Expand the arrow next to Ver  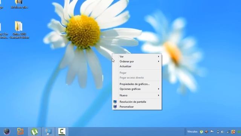tap(159, 57)
